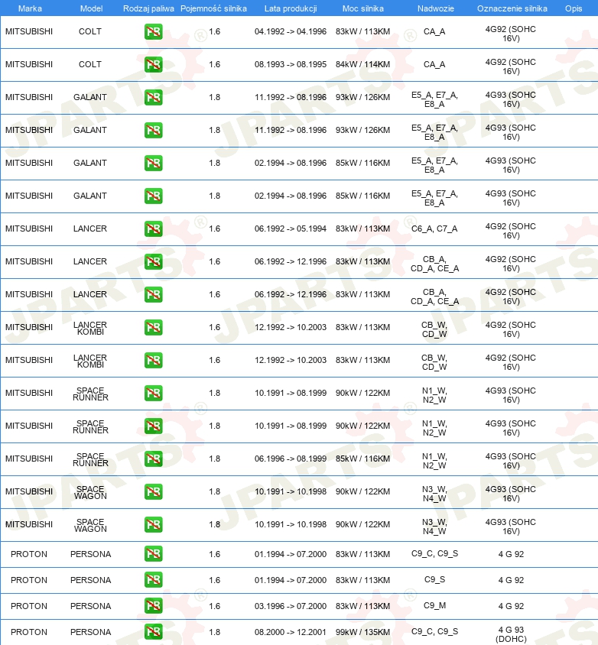598x645 pixels.
Task: Click COLT in the 04.1992 -> 04.1996 row
Action: 90,31
